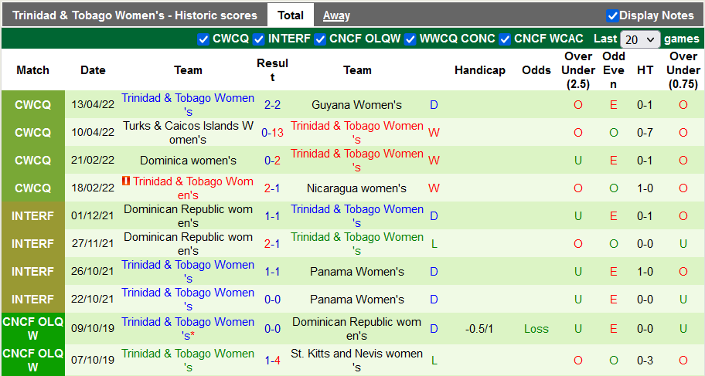Click the Loss odds cell for 09/10/19
Viewport: 705px width, 376px height.
coord(536,329)
